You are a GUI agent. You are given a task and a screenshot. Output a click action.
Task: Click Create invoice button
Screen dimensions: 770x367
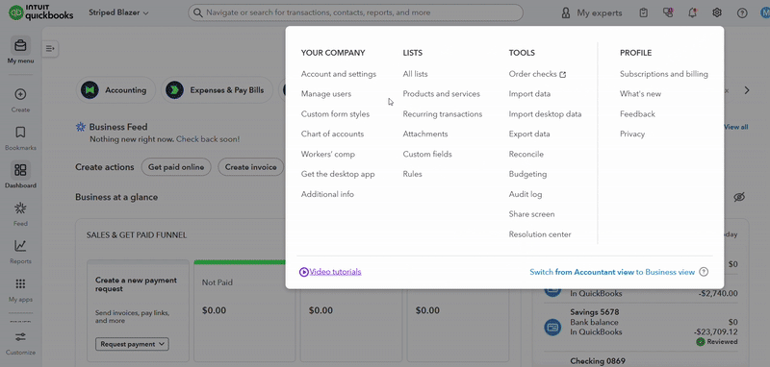251,167
